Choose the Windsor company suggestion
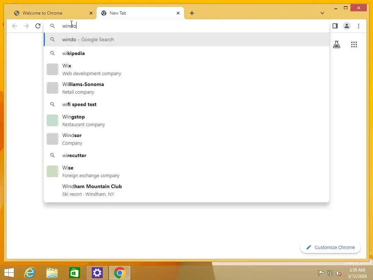 186,139
